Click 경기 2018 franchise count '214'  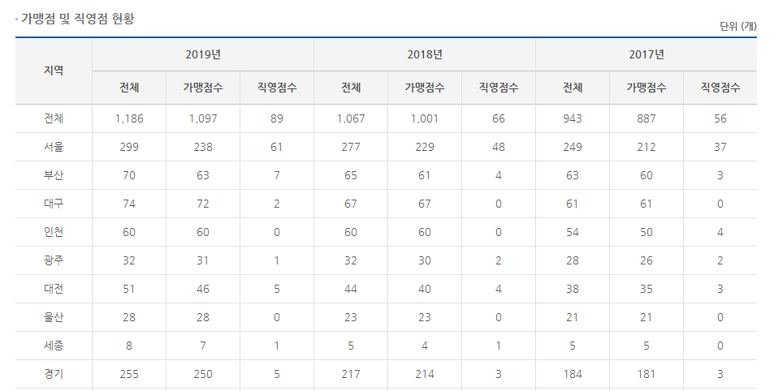[x=425, y=374]
